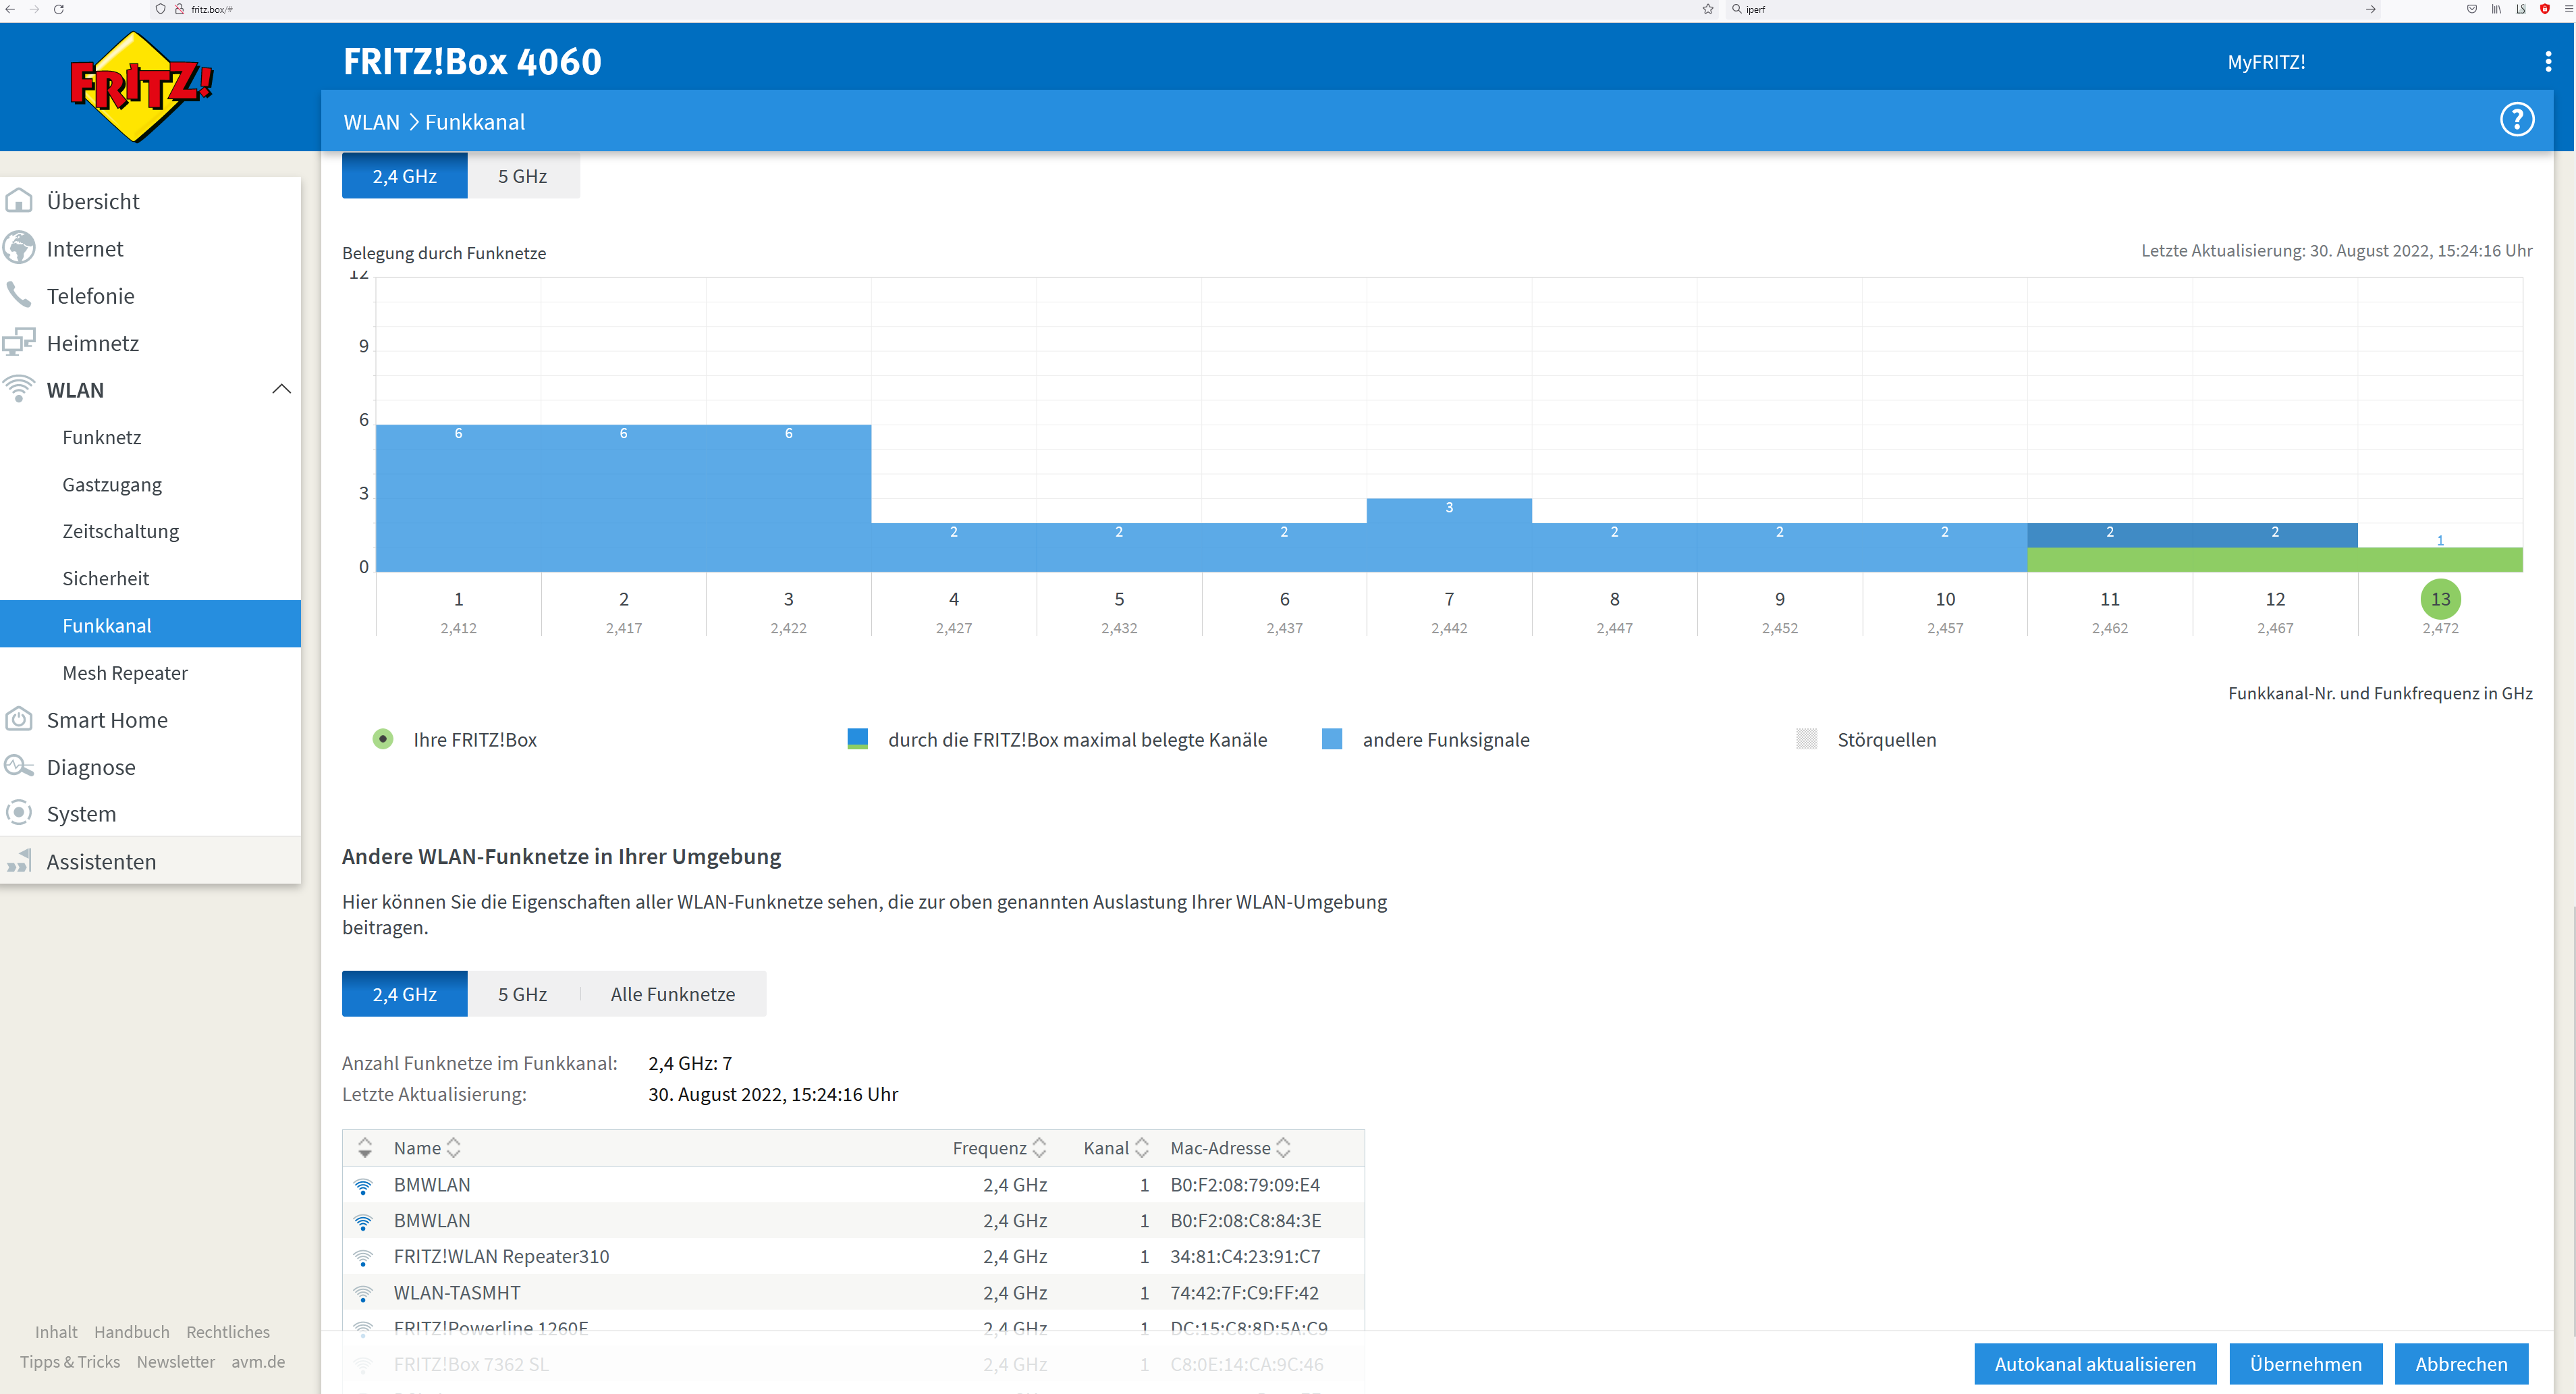Sort table by Frequenz arrows

point(1039,1148)
